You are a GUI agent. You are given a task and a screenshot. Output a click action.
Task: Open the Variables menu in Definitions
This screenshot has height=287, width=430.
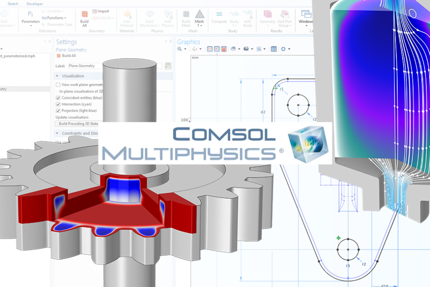[53, 11]
